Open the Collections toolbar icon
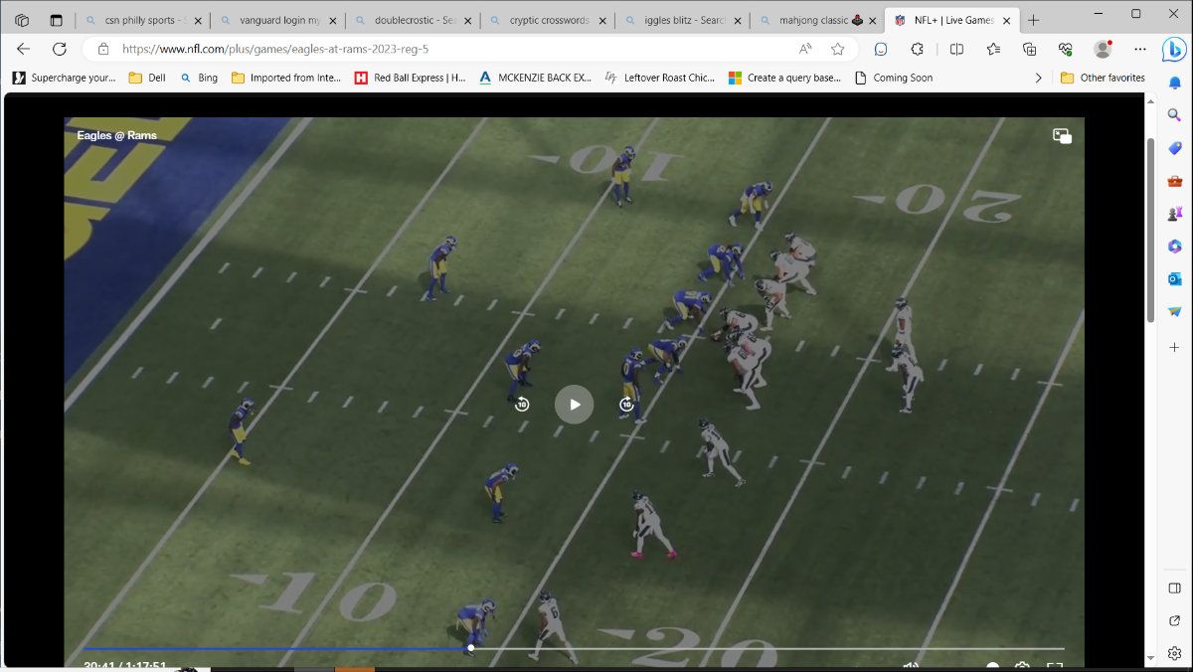1193x672 pixels. [1030, 49]
